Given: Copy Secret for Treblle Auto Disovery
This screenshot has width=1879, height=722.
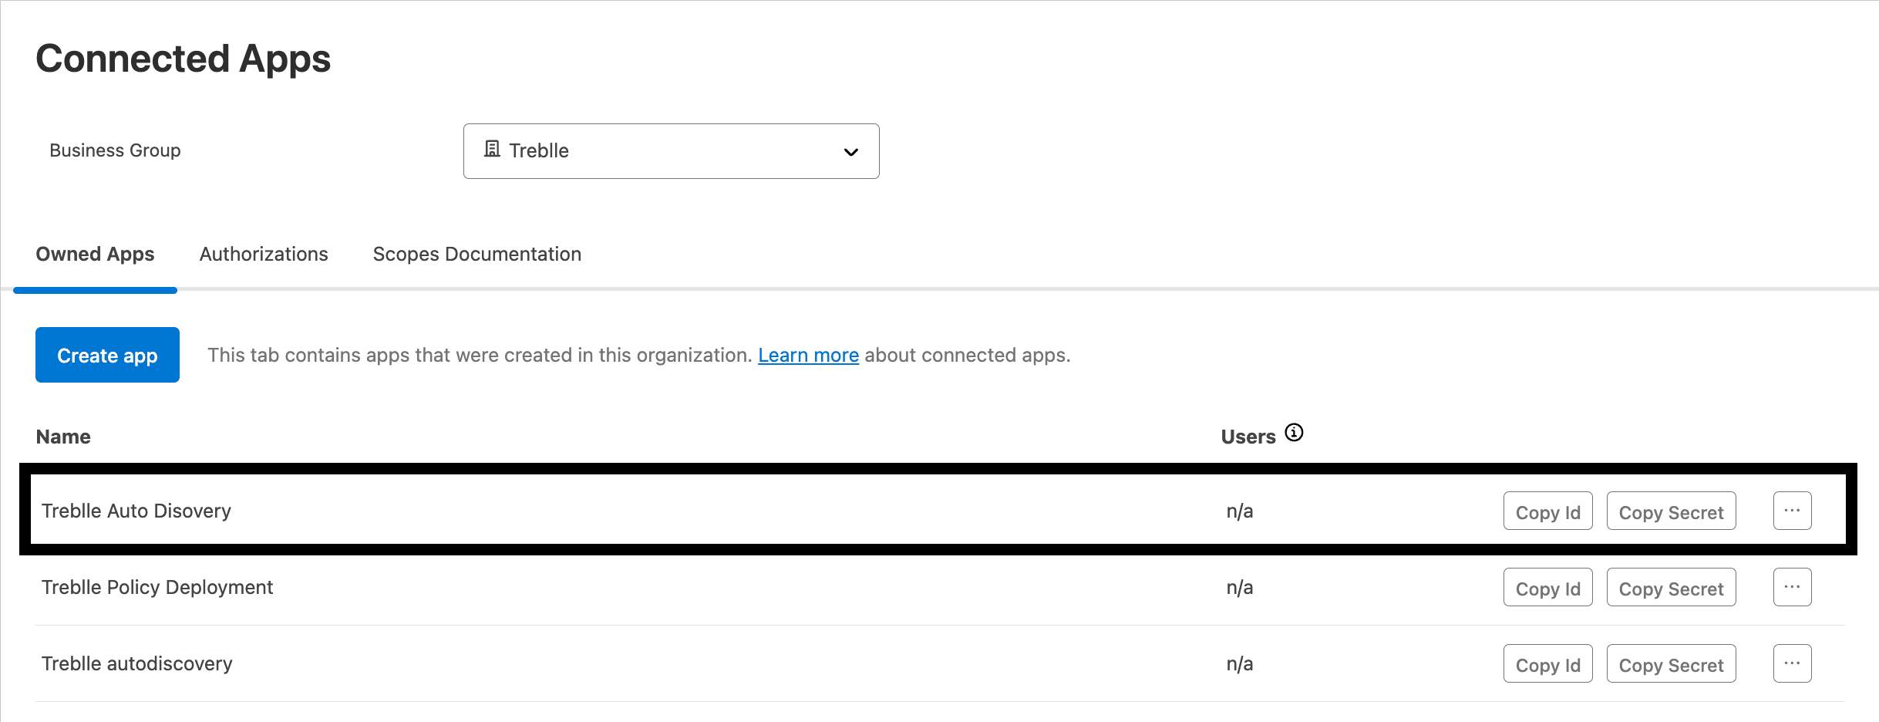Looking at the screenshot, I should click(1671, 511).
